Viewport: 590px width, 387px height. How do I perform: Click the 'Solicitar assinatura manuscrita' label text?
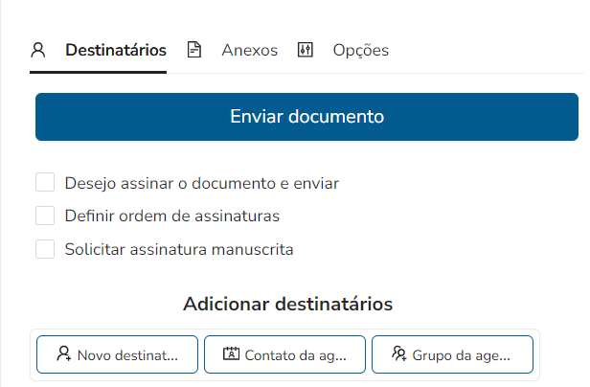[x=179, y=249]
